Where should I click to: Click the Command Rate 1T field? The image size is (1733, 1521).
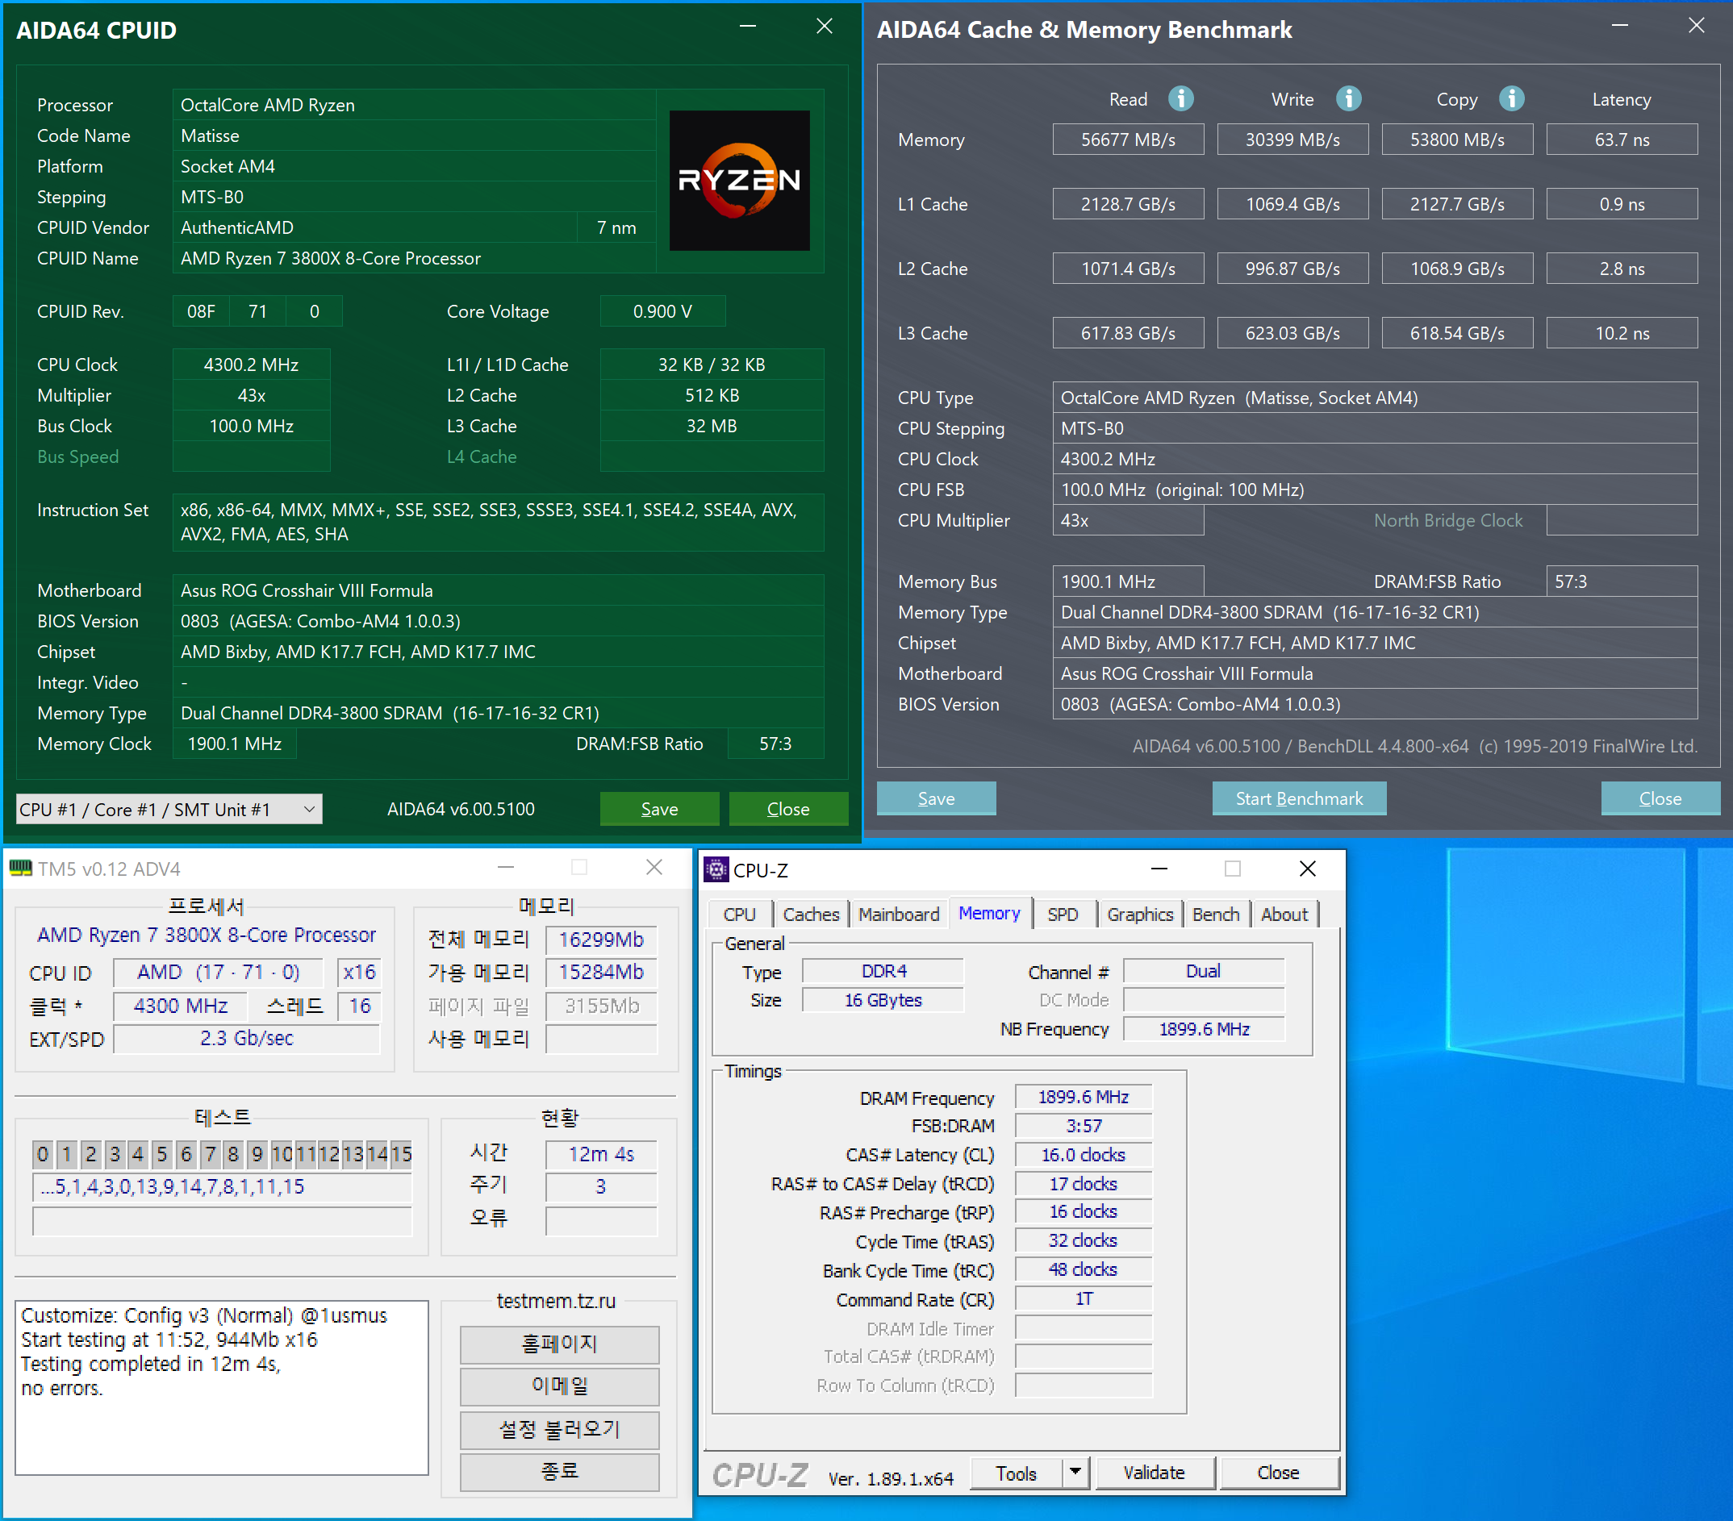pos(1084,1299)
